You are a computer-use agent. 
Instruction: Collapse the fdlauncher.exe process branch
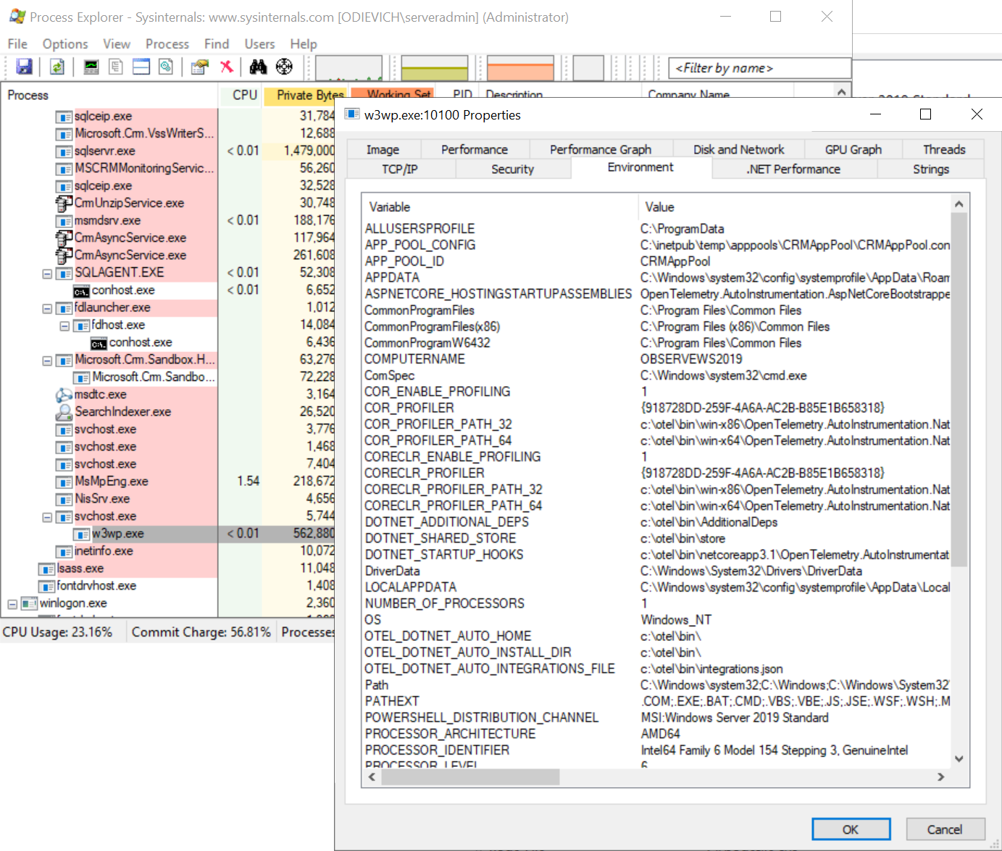click(x=46, y=307)
